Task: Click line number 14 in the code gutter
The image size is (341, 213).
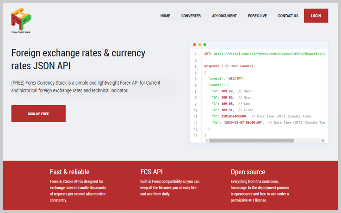Action: coord(196,135)
